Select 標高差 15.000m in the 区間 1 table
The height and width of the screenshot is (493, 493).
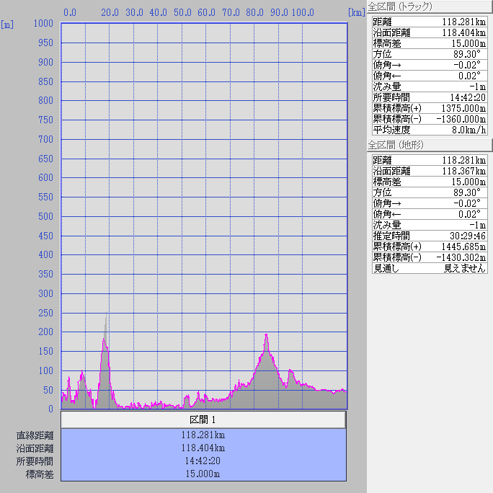pyautogui.click(x=203, y=474)
